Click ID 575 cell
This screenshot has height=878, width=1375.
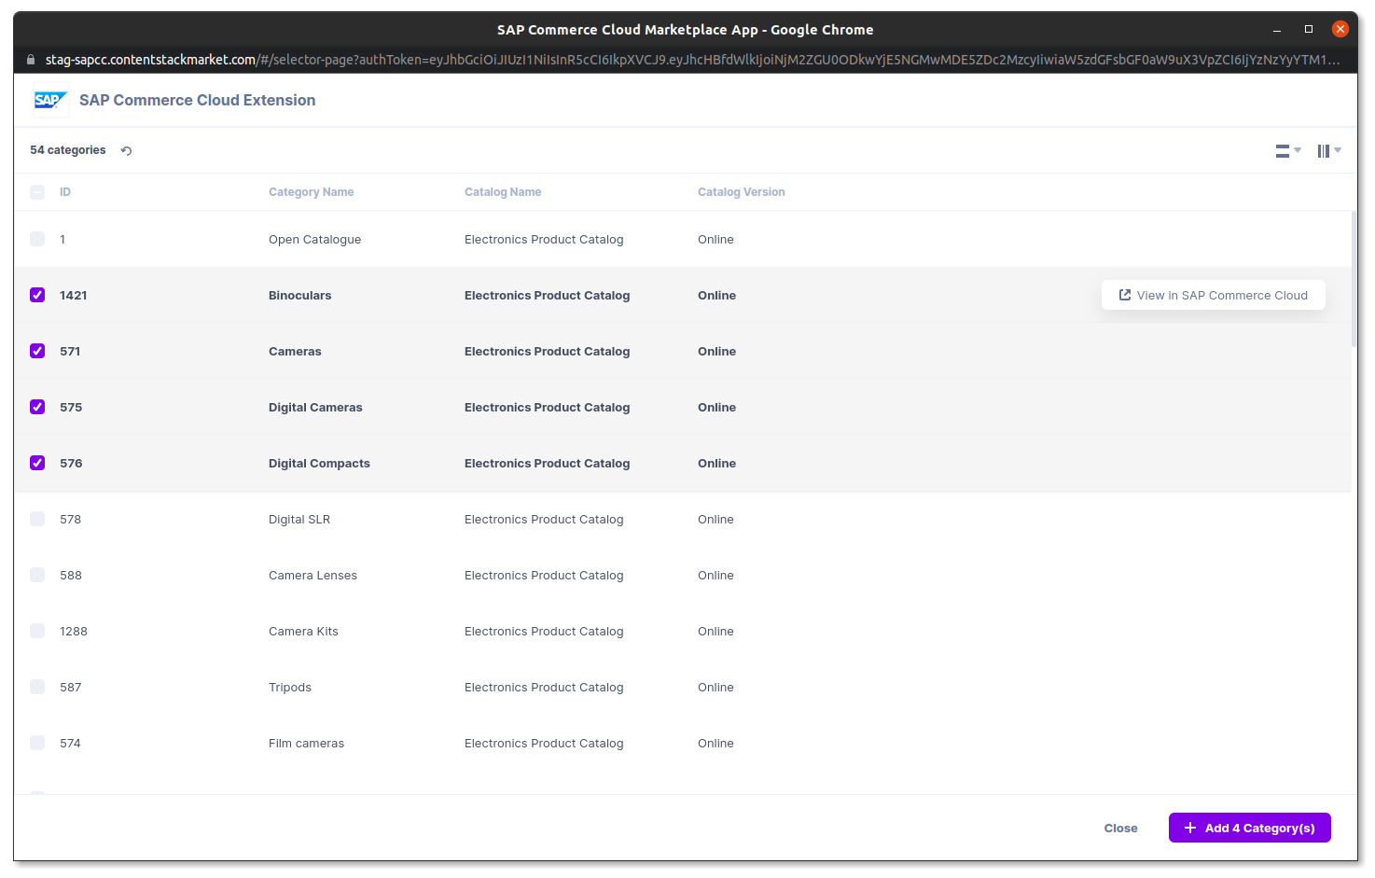pyautogui.click(x=71, y=407)
